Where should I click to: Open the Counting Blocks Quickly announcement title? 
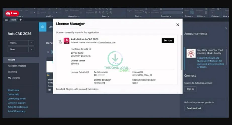point(210,52)
